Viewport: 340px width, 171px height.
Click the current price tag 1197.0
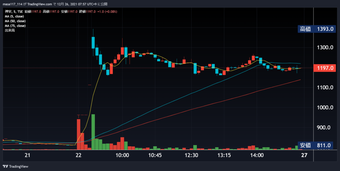tap(325, 68)
